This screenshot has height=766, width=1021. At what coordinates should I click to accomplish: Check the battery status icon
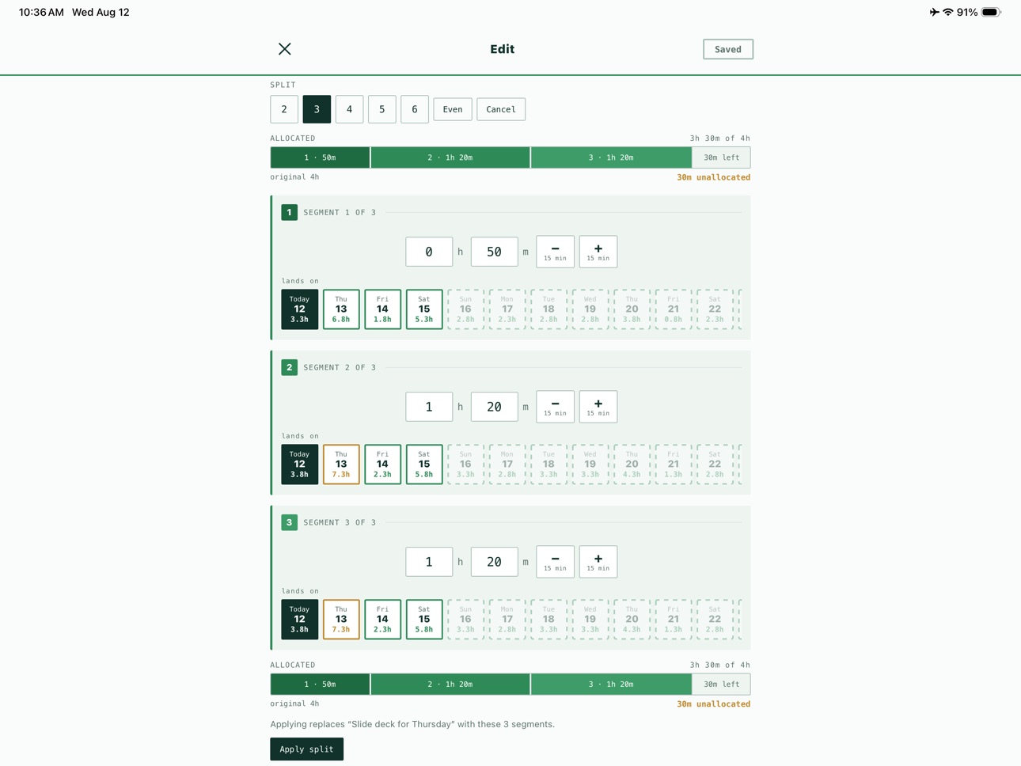pos(992,12)
